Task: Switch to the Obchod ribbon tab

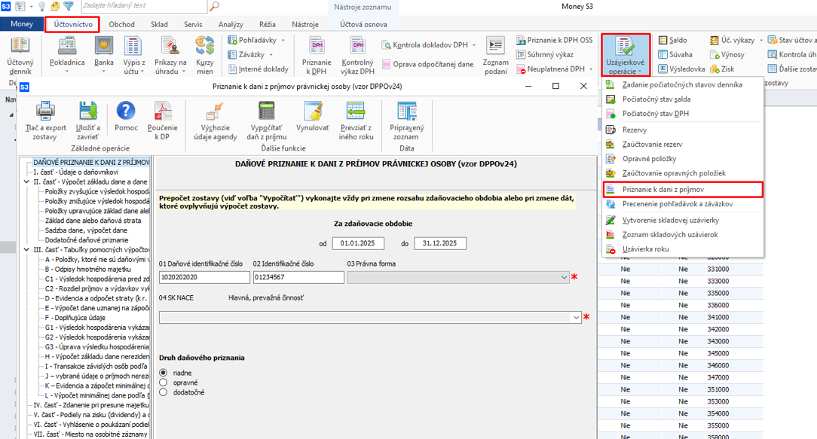Action: [121, 24]
